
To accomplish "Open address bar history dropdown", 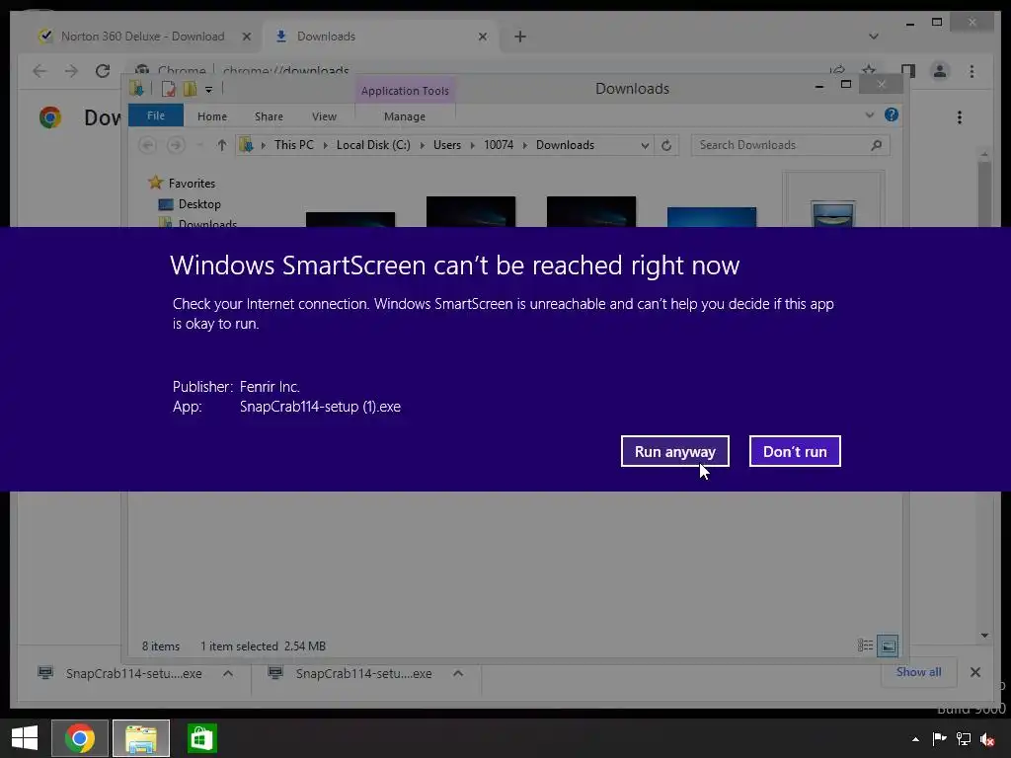I will click(645, 146).
